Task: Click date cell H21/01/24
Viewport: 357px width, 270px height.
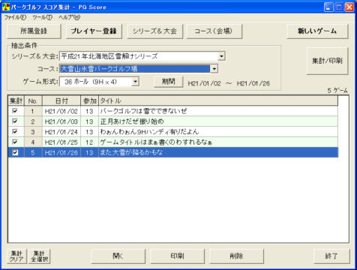Action: click(61, 132)
